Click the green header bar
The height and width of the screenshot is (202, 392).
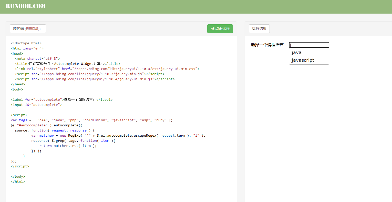click(x=179, y=6)
